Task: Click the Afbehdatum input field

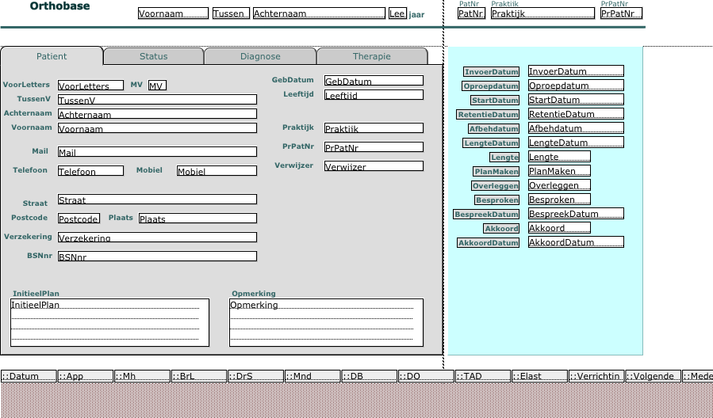Action: (576, 128)
